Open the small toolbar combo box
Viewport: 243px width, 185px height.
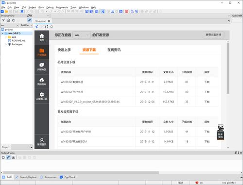click(x=41, y=16)
